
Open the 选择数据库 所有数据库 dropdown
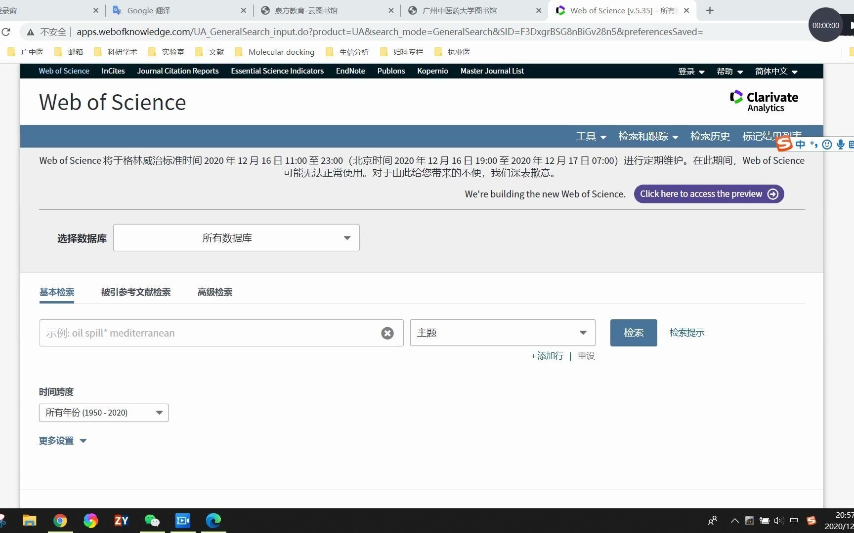(x=236, y=238)
